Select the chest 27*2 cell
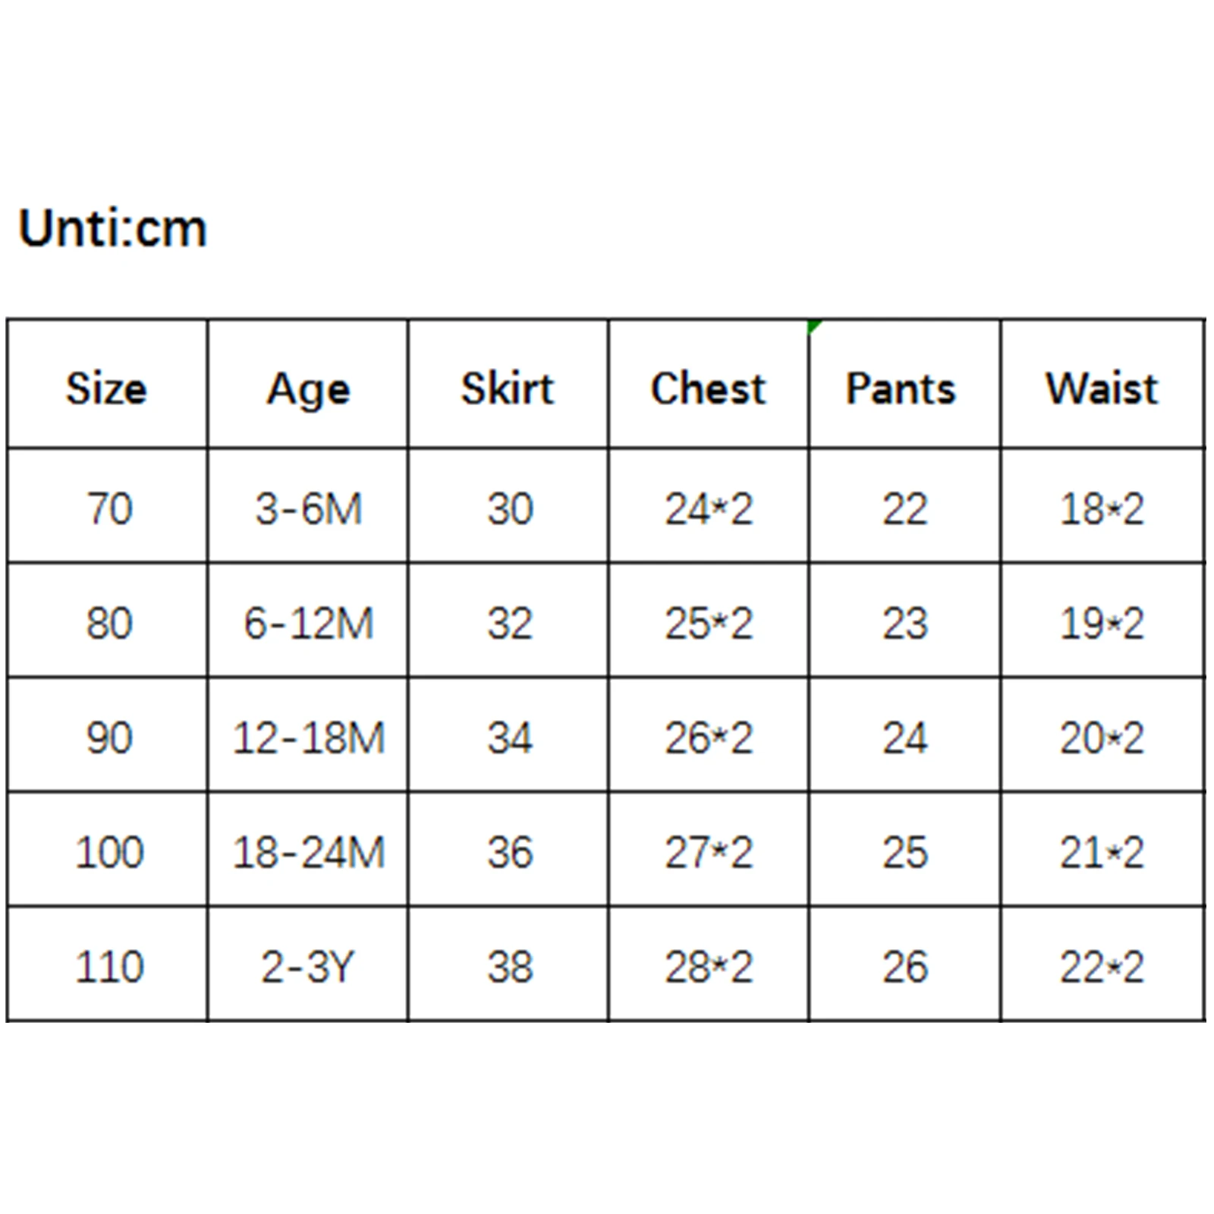This screenshot has height=1214, width=1214. coord(709,852)
